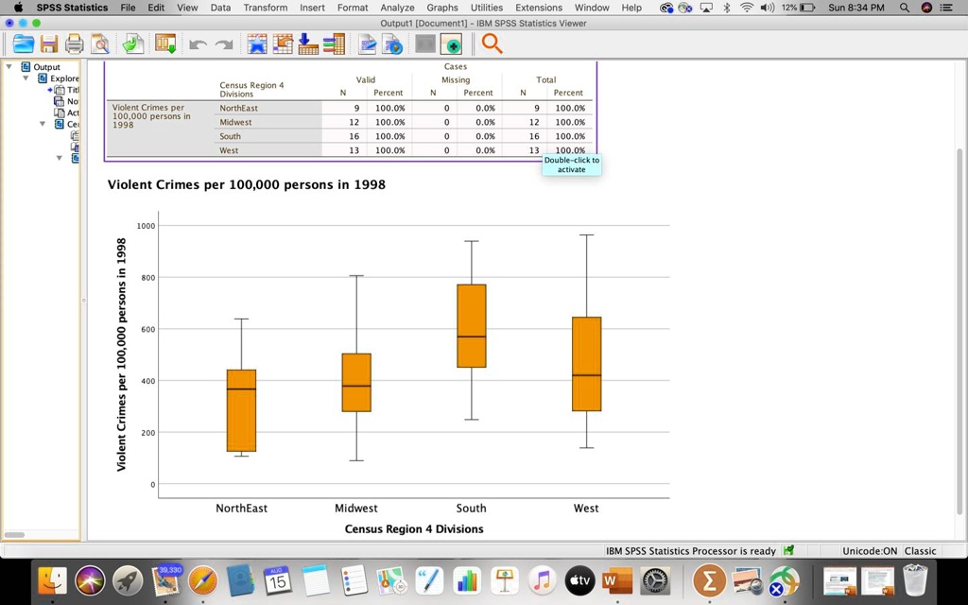Collapse the Explore node in outline
Viewport: 968px width, 605px height.
pos(26,78)
